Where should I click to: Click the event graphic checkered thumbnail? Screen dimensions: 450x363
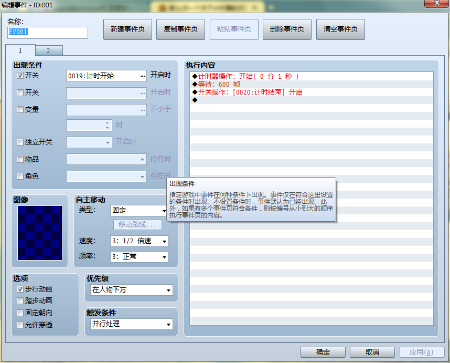click(40, 233)
